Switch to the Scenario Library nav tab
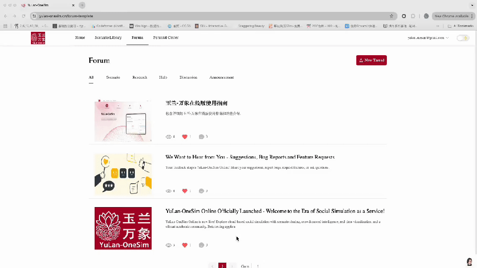Viewport: 477px width, 268px height. click(108, 38)
